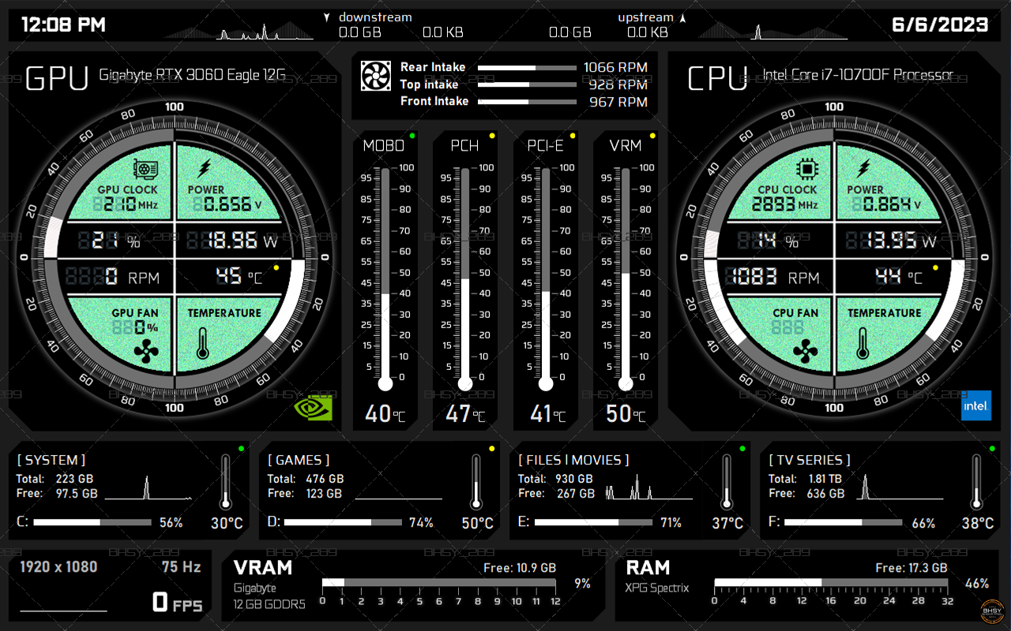Click the 75 Hz refresh rate text
Viewport: 1011px width, 631px height.
click(x=182, y=567)
